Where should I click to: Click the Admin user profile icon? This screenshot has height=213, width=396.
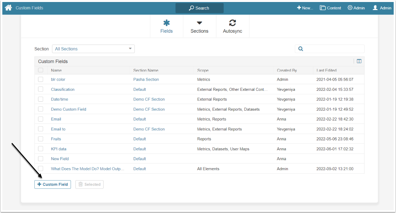375,8
